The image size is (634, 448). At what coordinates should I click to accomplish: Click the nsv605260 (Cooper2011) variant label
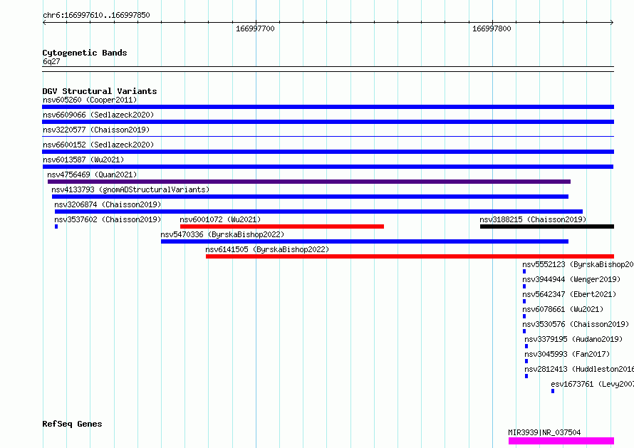pos(90,100)
